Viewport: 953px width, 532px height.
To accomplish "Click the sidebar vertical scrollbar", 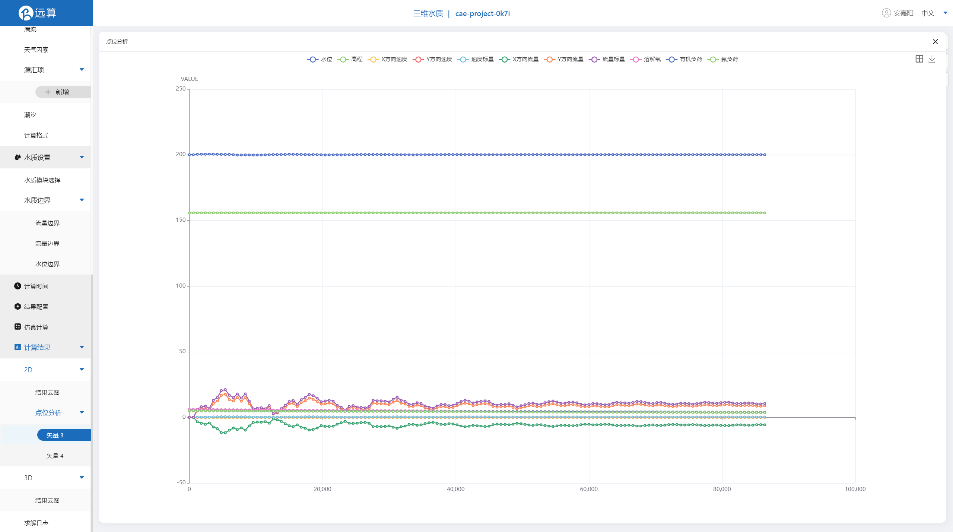I will click(x=92, y=402).
